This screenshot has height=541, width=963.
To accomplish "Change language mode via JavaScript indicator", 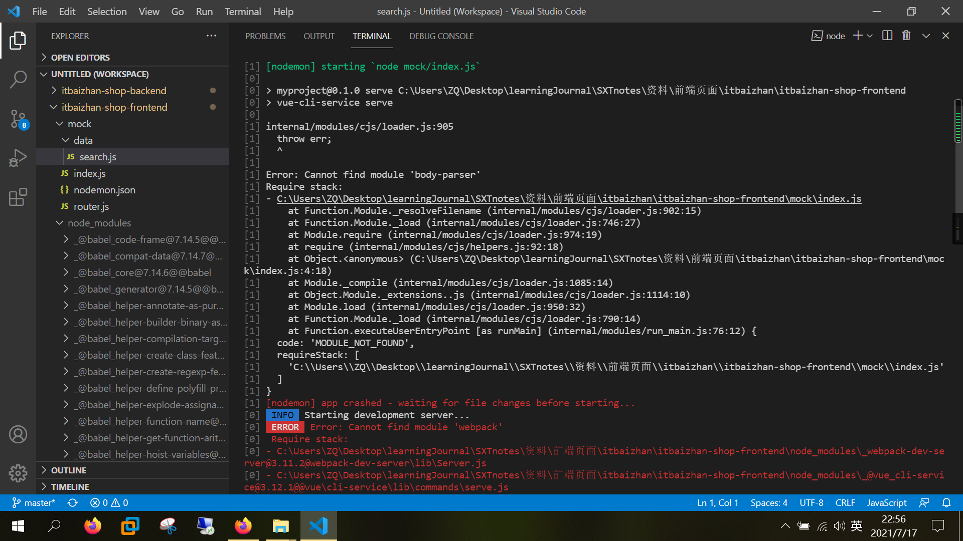I will 887,502.
